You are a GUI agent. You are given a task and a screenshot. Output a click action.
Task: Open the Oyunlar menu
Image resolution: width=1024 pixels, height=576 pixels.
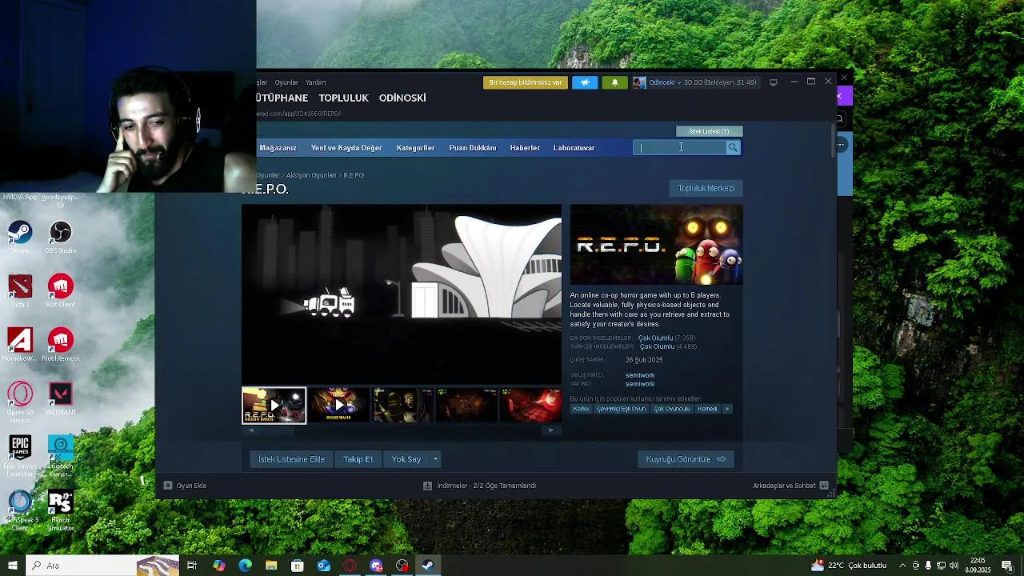point(286,82)
